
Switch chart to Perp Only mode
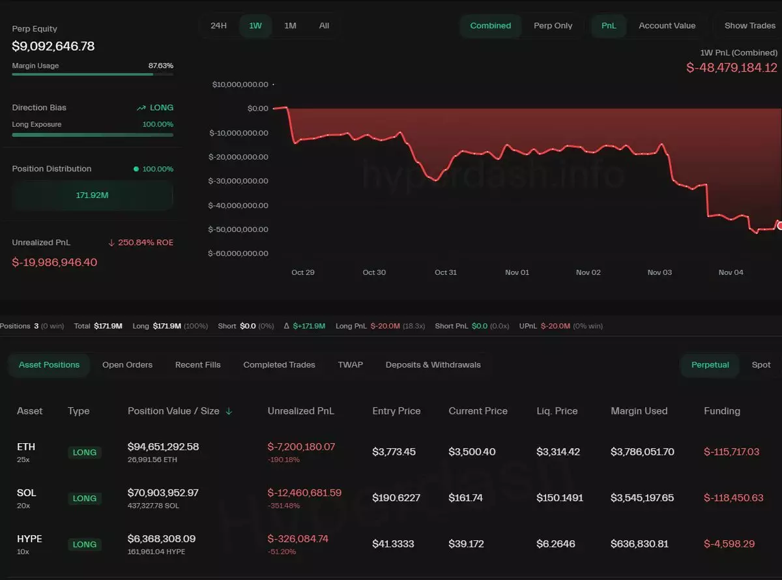[553, 26]
